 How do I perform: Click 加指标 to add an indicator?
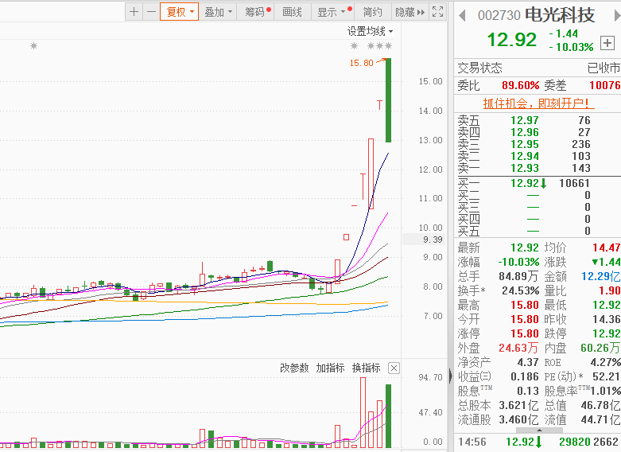[330, 368]
